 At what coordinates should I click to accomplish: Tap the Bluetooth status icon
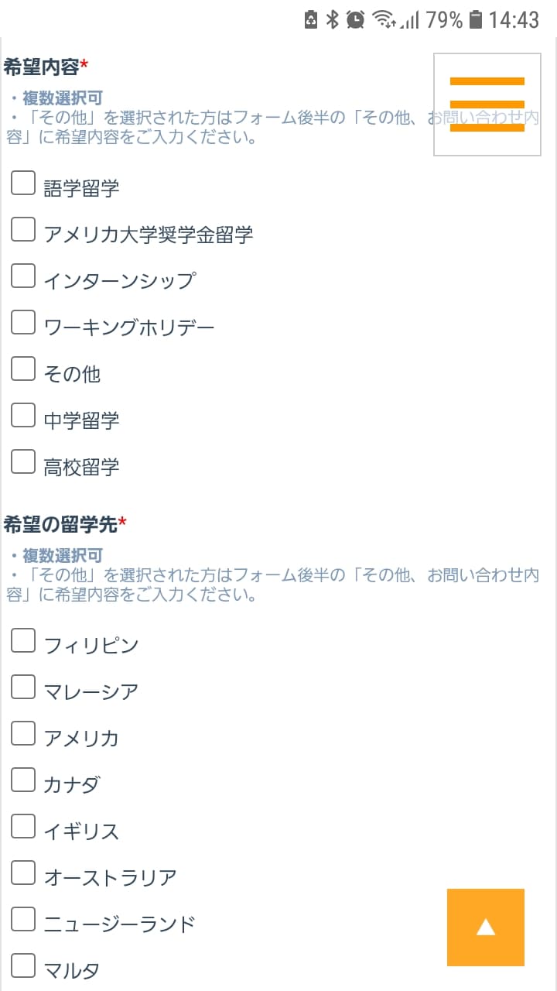point(333,19)
